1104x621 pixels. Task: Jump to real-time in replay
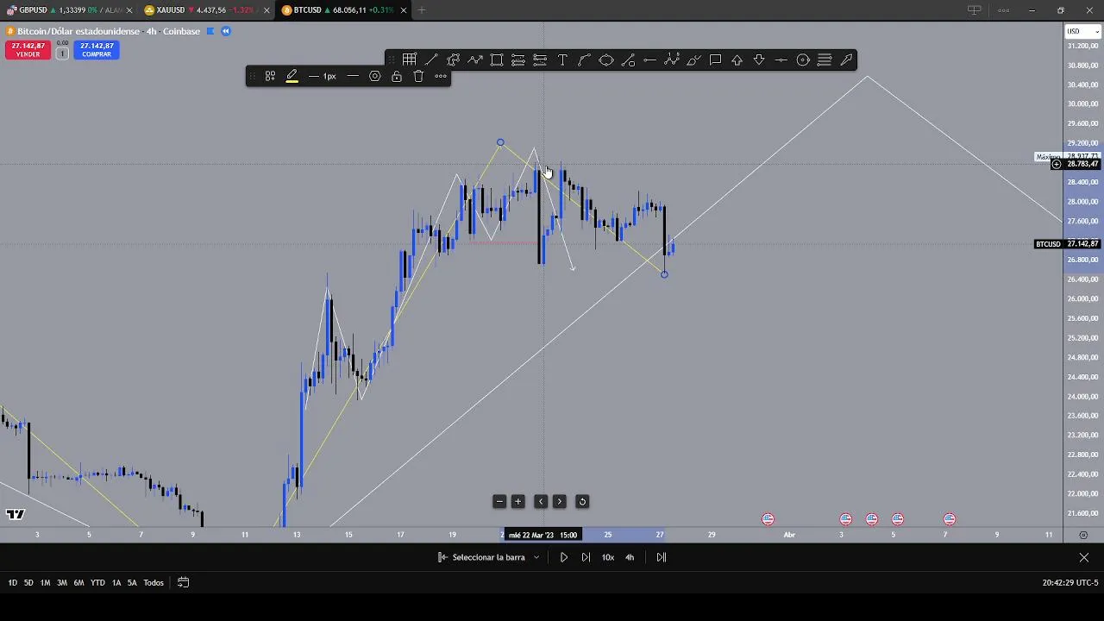point(662,557)
